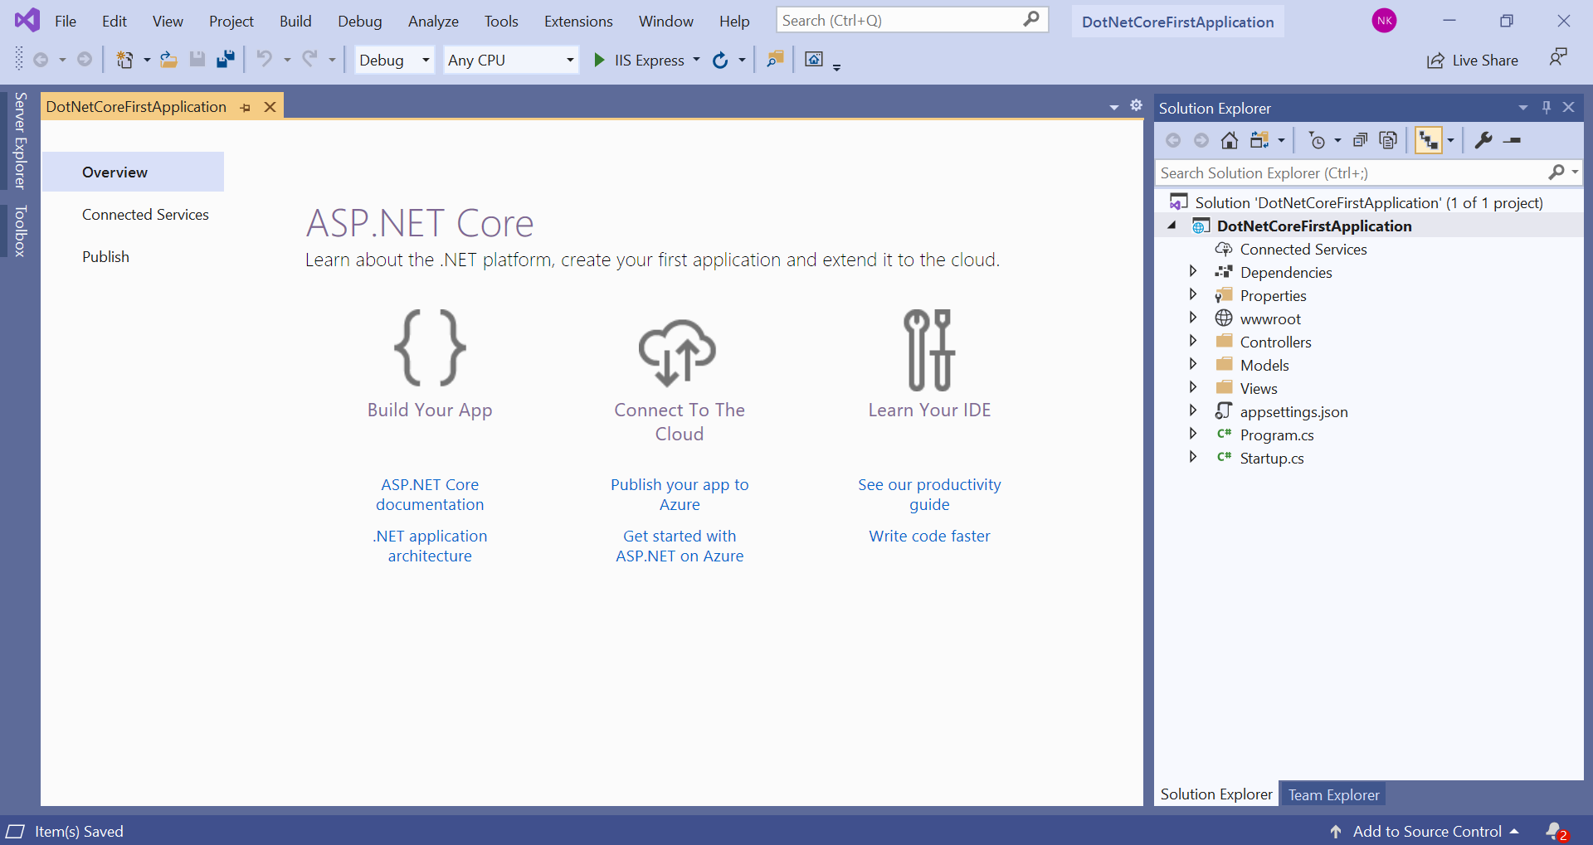
Task: Expand the wwwroot folder
Action: click(x=1193, y=318)
